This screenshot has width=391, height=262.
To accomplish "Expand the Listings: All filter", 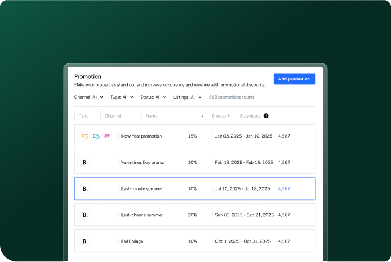I will (x=188, y=97).
